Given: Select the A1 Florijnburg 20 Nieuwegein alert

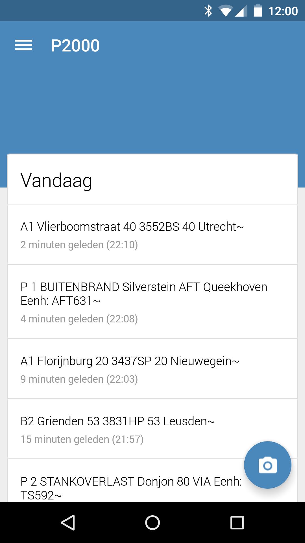Looking at the screenshot, I should click(130, 361).
